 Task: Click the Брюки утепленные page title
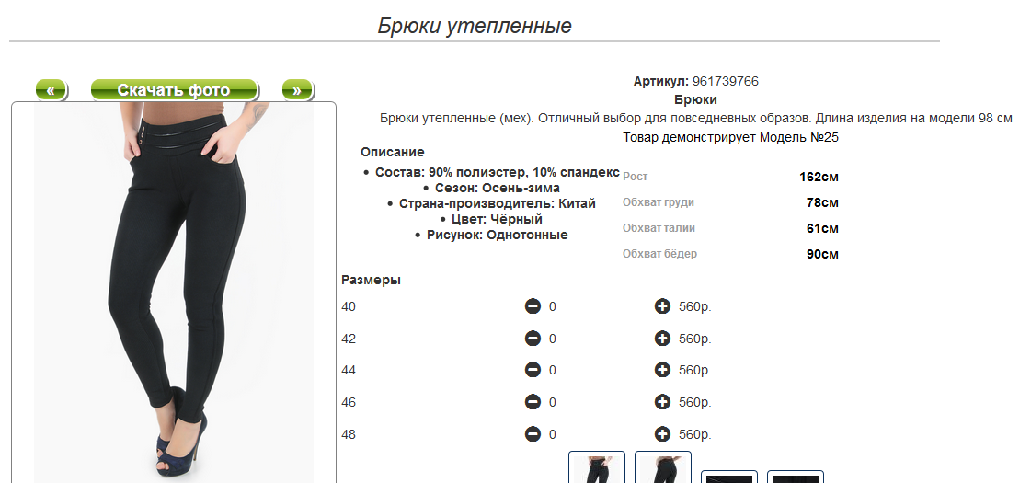click(x=474, y=26)
